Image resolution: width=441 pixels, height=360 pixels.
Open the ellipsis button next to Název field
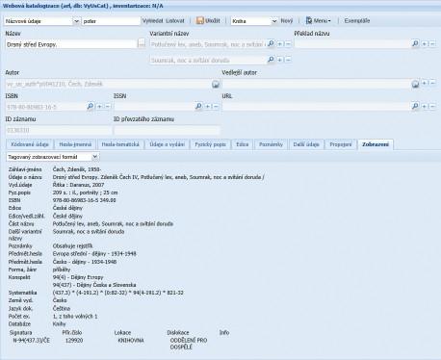(142, 44)
